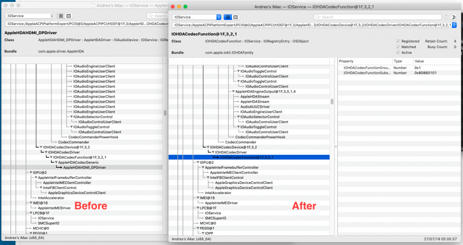Image resolution: width=463 pixels, height=245 pixels.
Task: Collapse IntelFBClientControl in After window
Action: pyautogui.click(x=208, y=178)
